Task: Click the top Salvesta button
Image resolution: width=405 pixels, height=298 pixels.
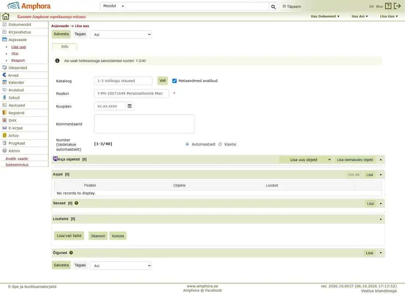Action: [x=61, y=34]
